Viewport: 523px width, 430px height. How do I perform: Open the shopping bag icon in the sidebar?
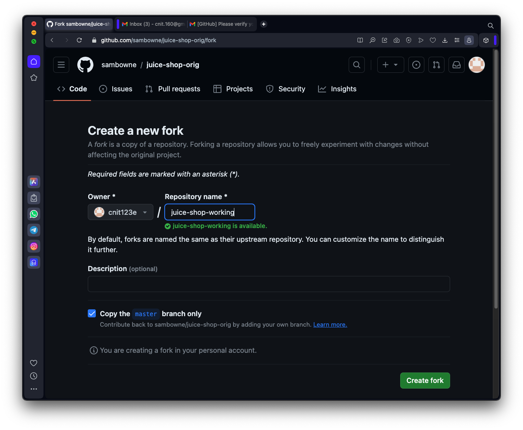(x=34, y=198)
